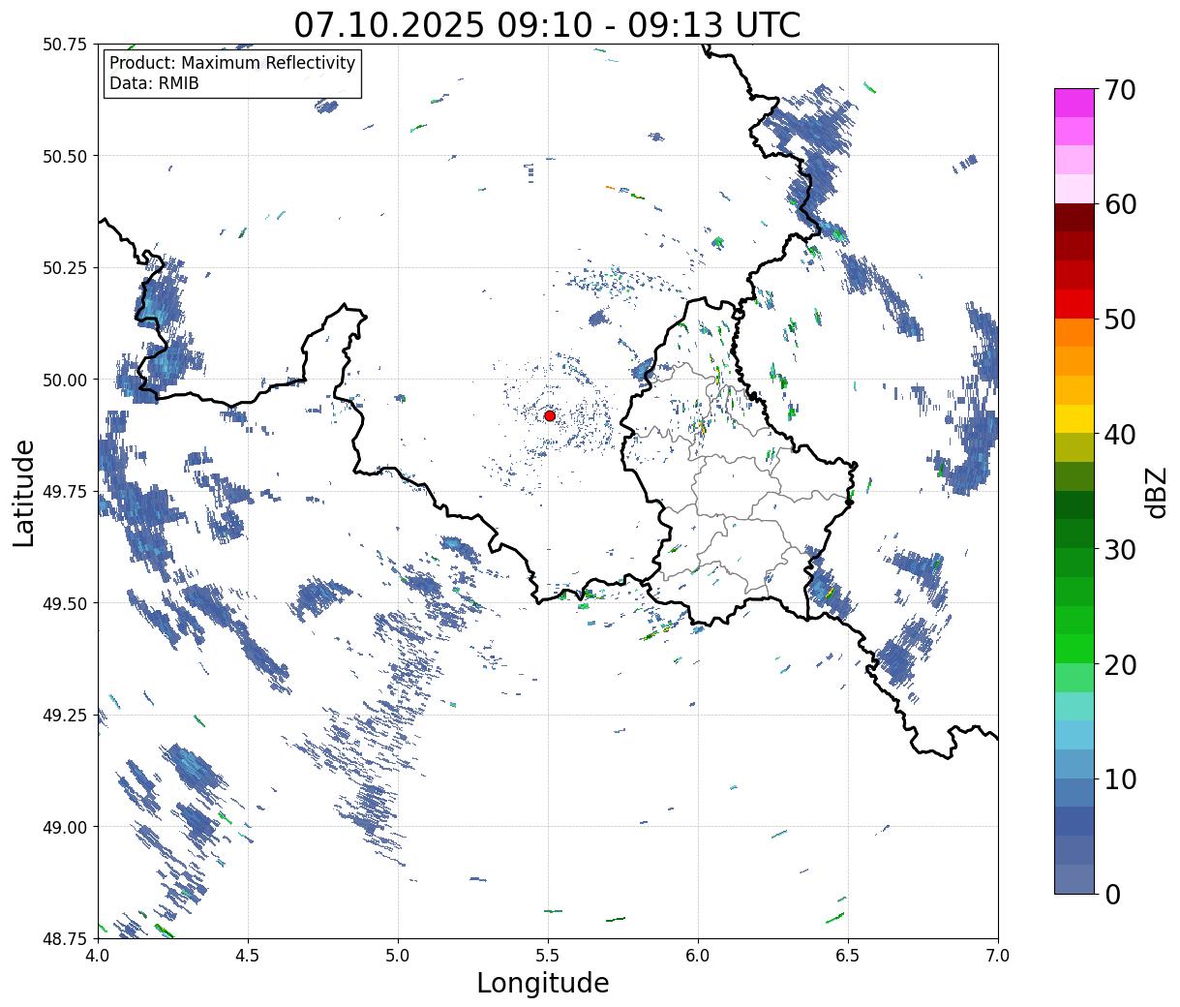Click longitude tick label 6.5
The image size is (1180, 1007).
coord(848,955)
